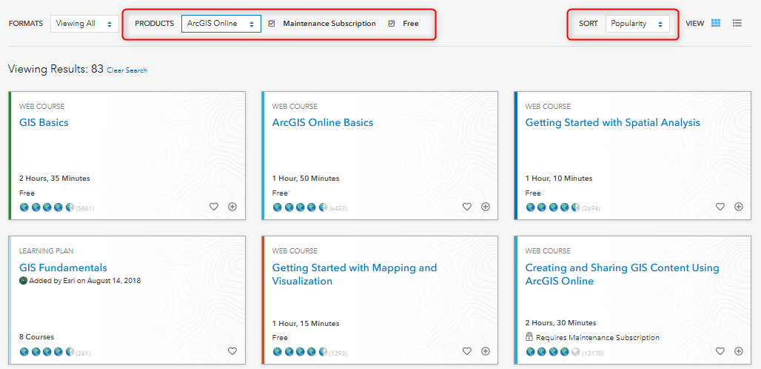Open the Products ArcGIS Online dropdown

pyautogui.click(x=221, y=23)
